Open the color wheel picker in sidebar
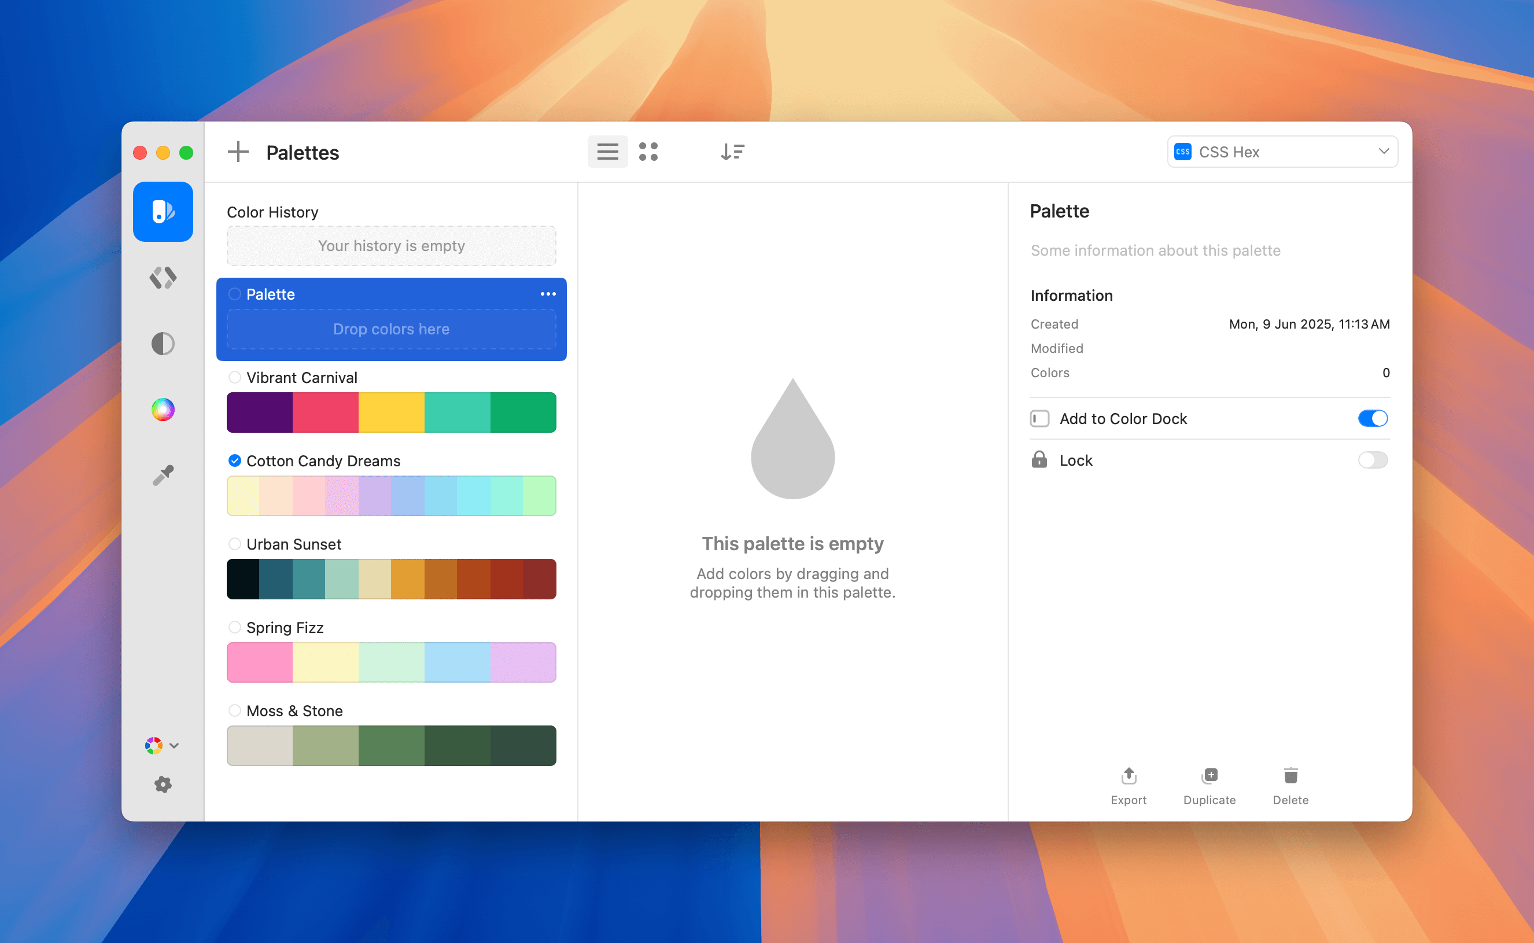Viewport: 1534px width, 943px height. (x=163, y=409)
